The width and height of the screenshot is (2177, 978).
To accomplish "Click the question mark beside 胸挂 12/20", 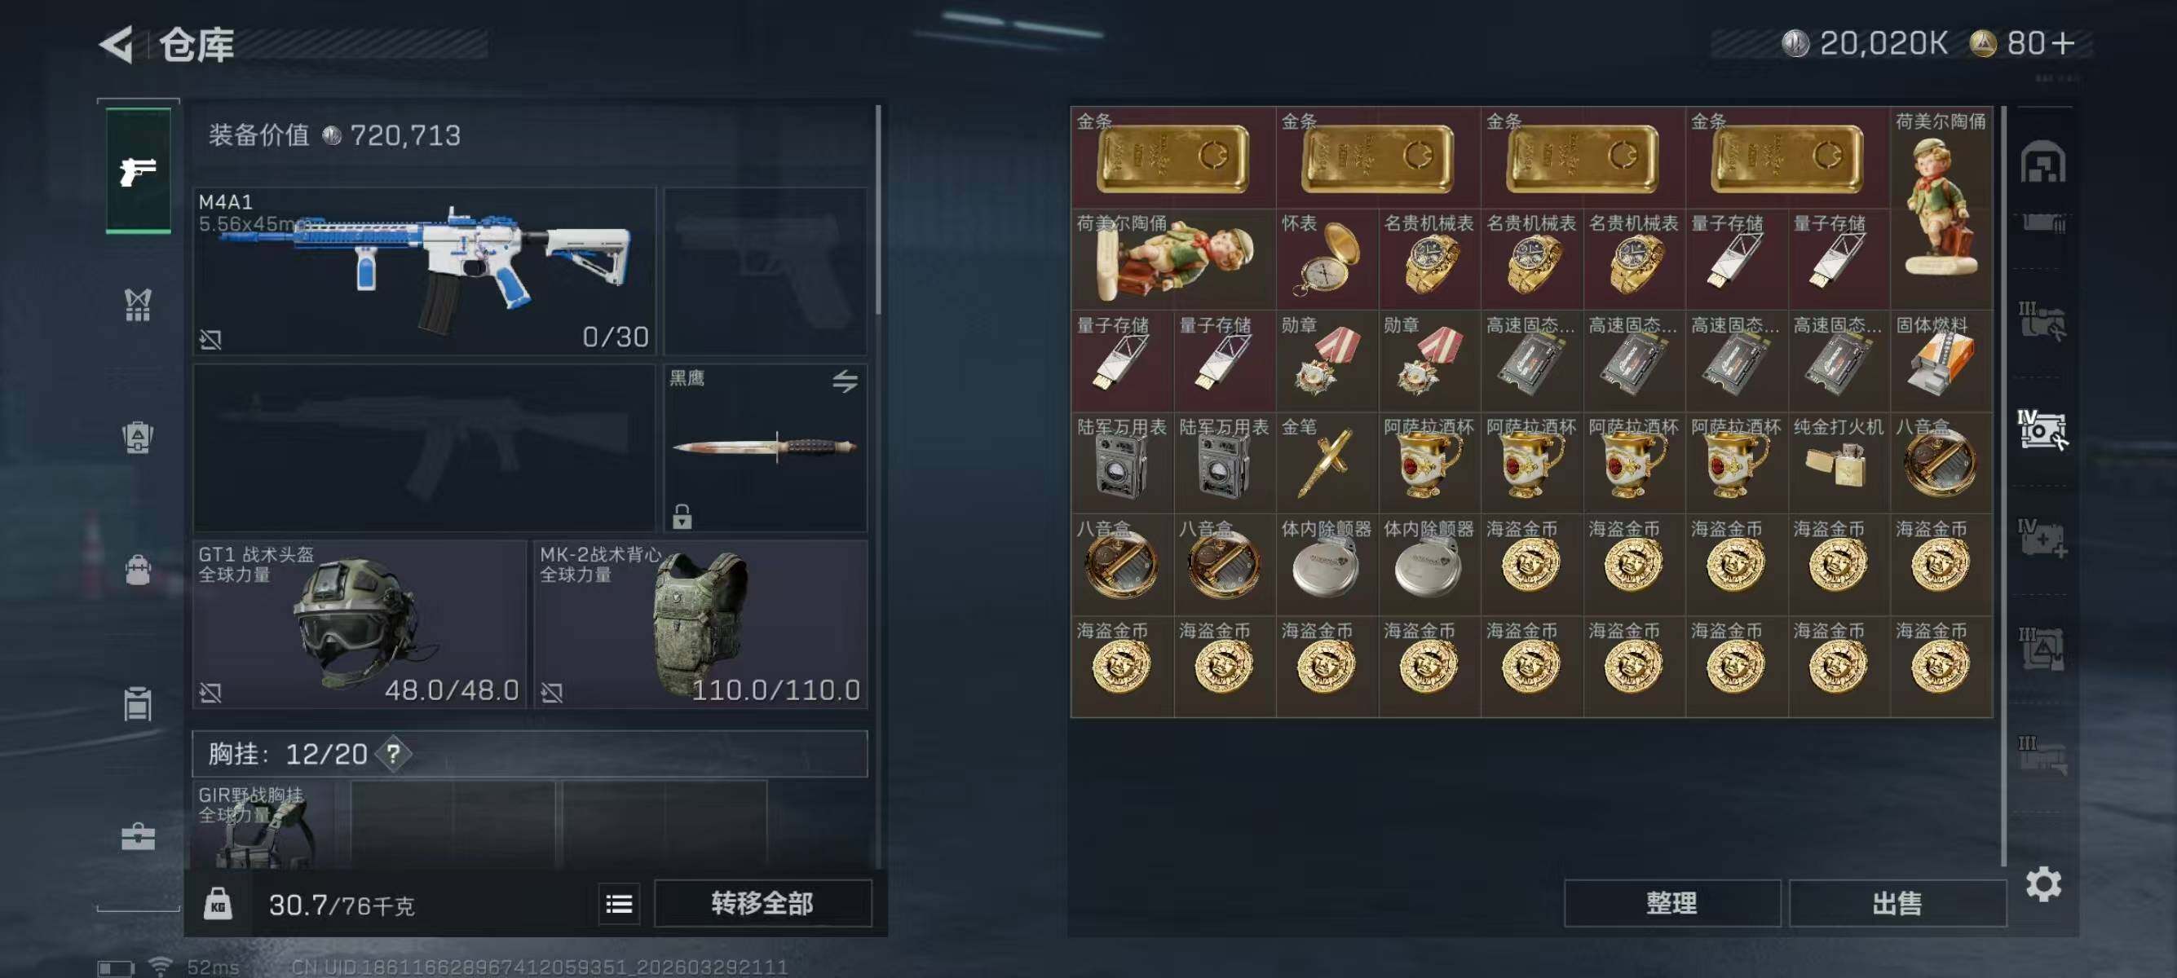I will tap(394, 753).
